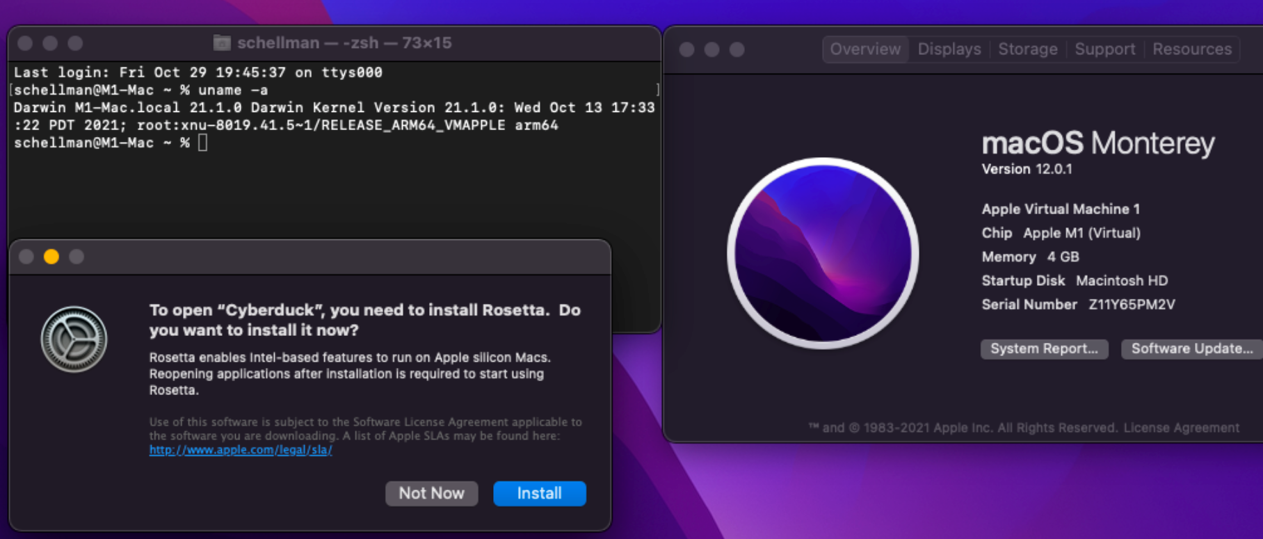Open the Storage tab
The image size is (1263, 539).
(1027, 49)
